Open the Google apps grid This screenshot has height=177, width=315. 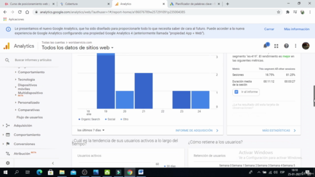coord(276,46)
